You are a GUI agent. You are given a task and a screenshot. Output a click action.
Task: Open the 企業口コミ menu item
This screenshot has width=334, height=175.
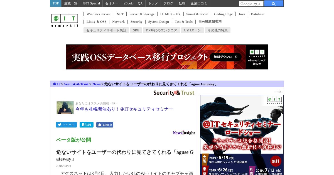pos(199,3)
